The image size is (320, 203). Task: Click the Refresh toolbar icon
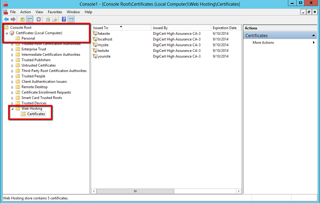coord(48,19)
